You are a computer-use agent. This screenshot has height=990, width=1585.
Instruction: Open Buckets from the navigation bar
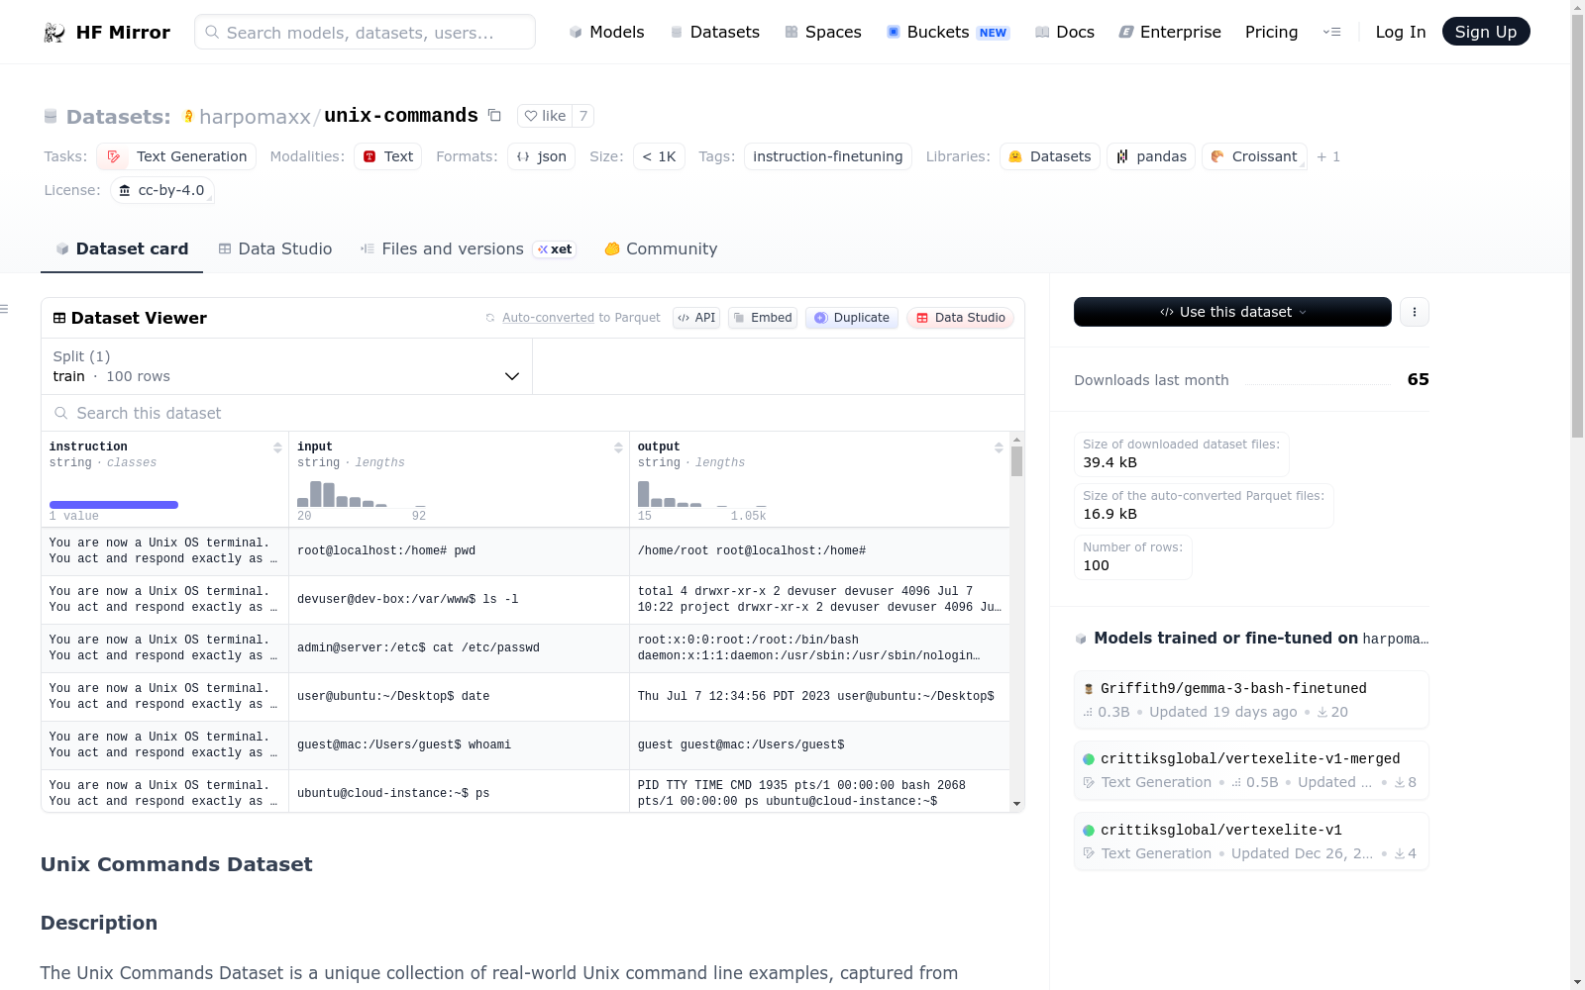coord(948,32)
